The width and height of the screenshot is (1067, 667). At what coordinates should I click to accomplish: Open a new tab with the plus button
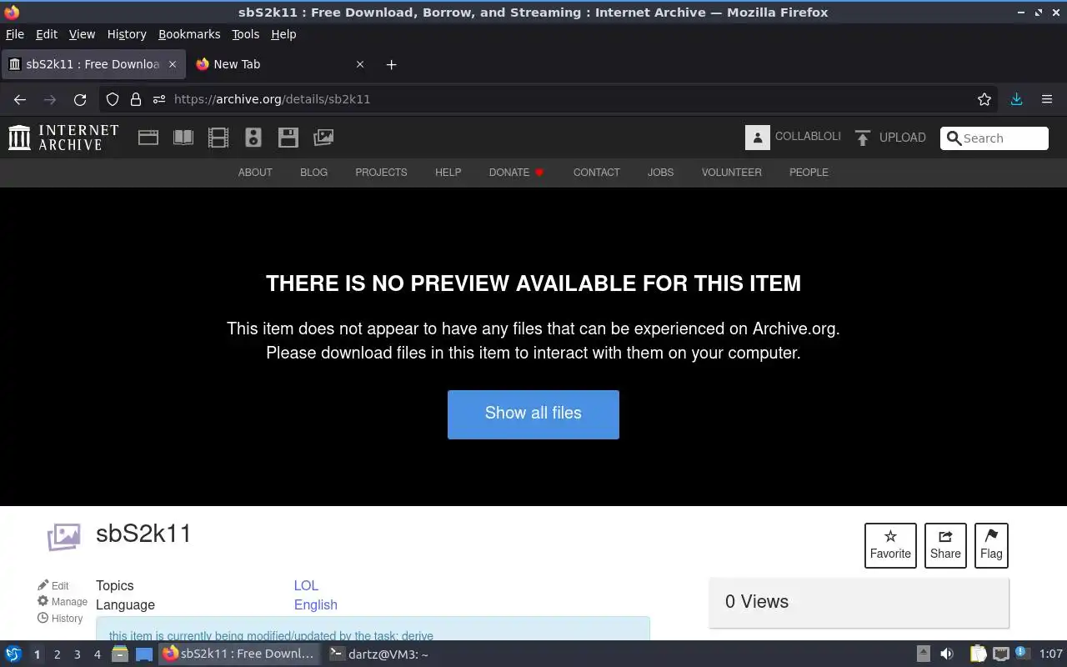point(392,64)
